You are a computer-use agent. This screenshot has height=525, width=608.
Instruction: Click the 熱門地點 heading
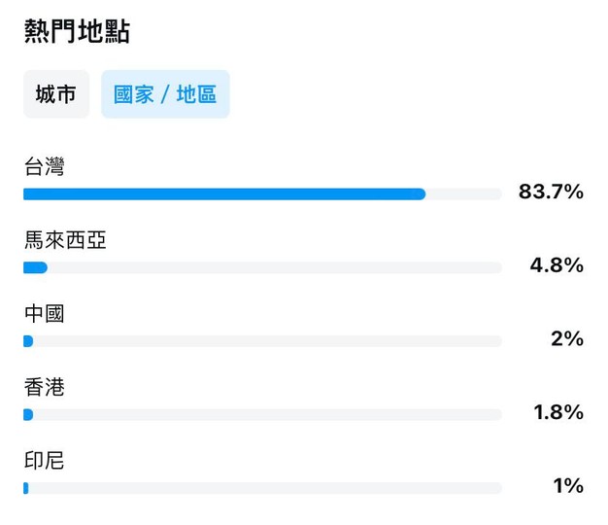pyautogui.click(x=77, y=31)
